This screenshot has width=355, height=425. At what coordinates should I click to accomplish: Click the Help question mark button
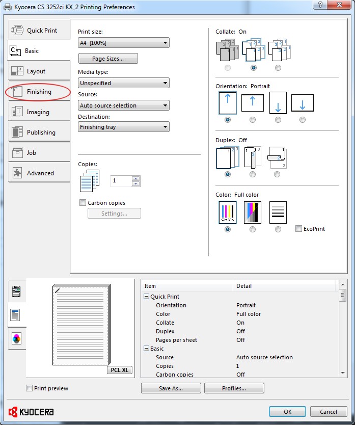click(320, 5)
